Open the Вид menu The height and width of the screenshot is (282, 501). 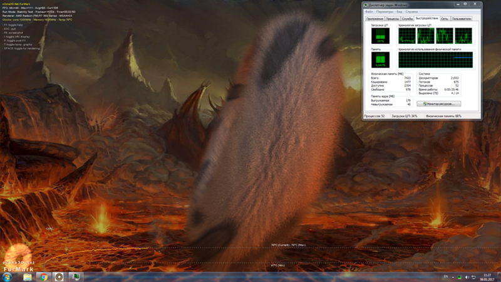point(400,11)
